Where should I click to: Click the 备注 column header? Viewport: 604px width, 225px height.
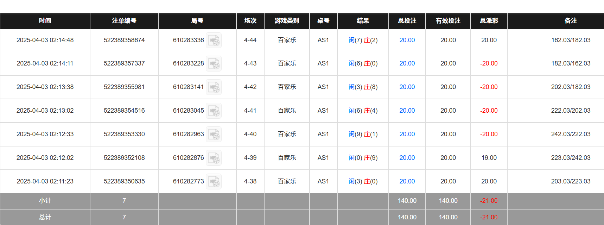point(571,21)
